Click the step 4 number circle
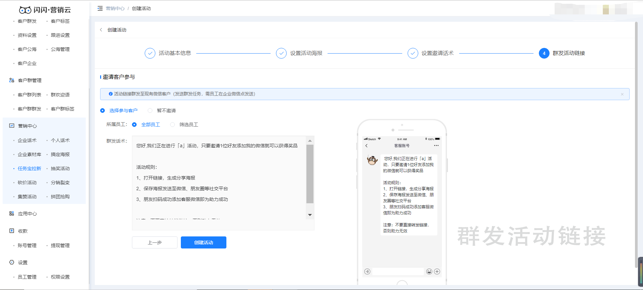Viewport: 643px width, 290px height. 544,53
